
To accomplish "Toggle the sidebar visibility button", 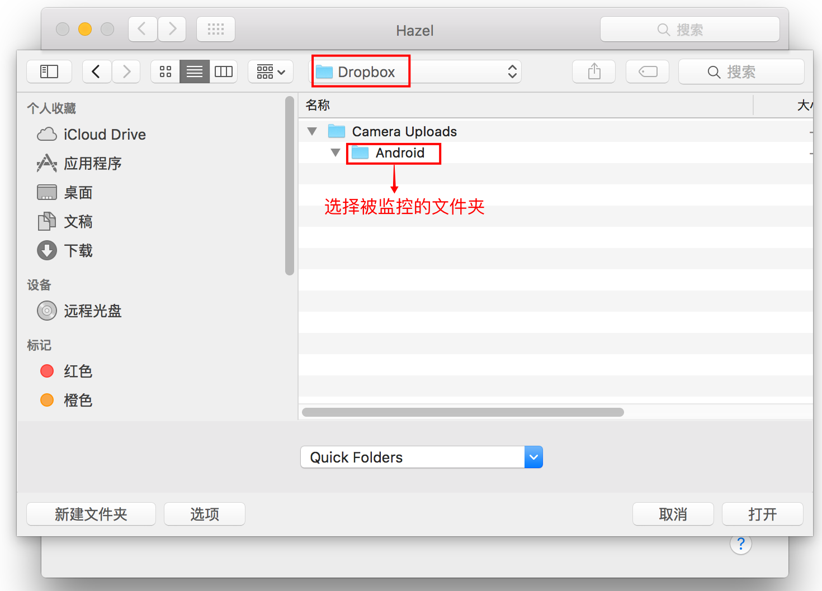I will click(x=49, y=72).
